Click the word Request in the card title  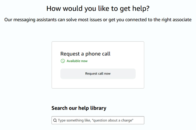coord(70,54)
